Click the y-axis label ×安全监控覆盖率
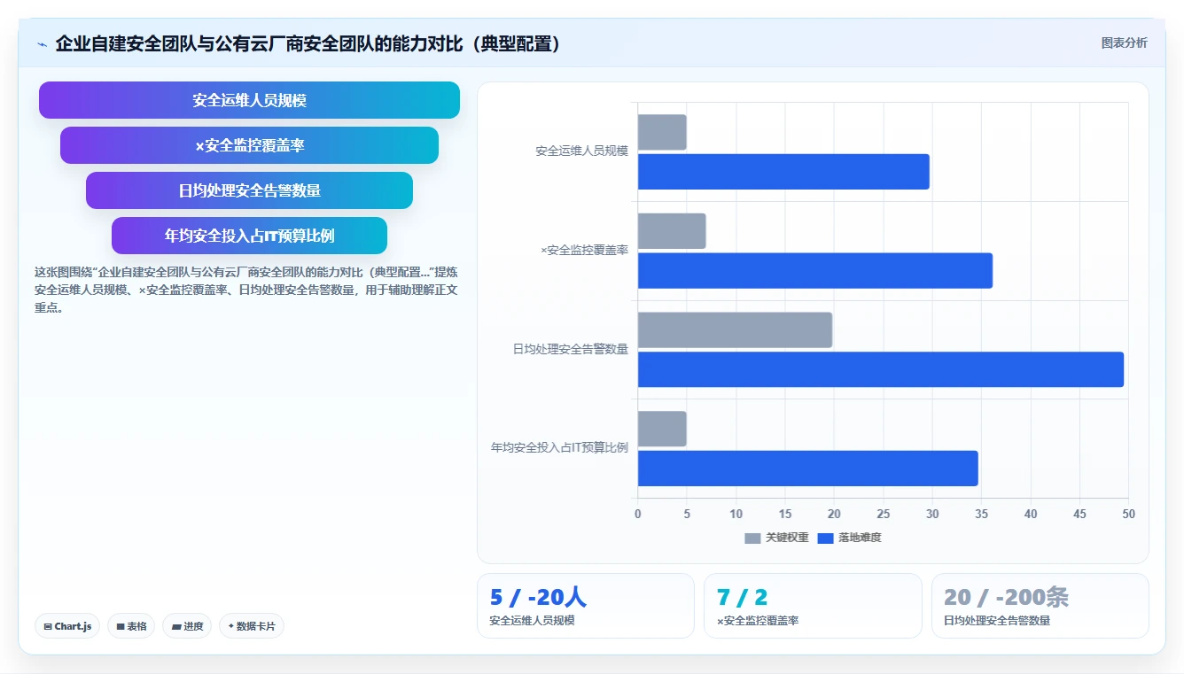This screenshot has height=674, width=1184. point(584,251)
